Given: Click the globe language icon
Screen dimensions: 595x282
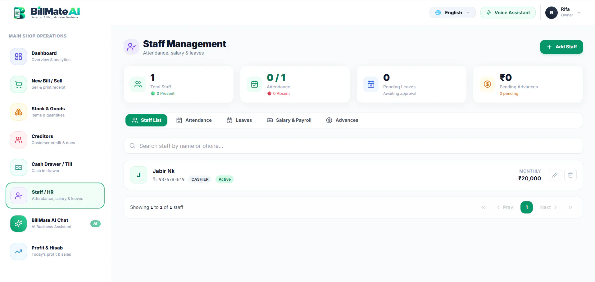Looking at the screenshot, I should click(438, 13).
